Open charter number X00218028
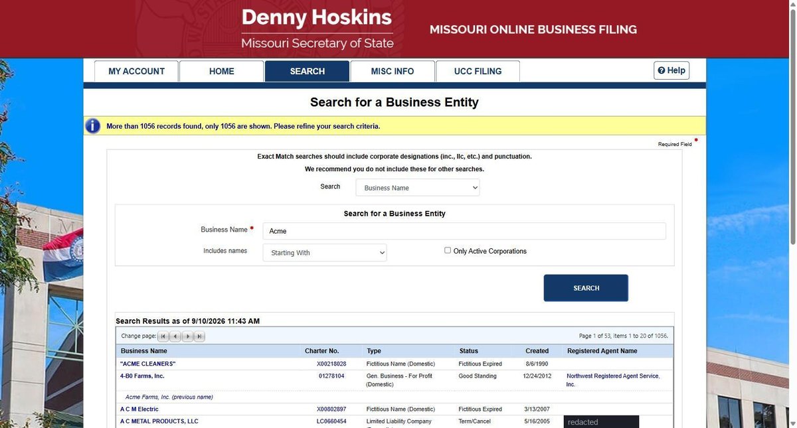 331,364
